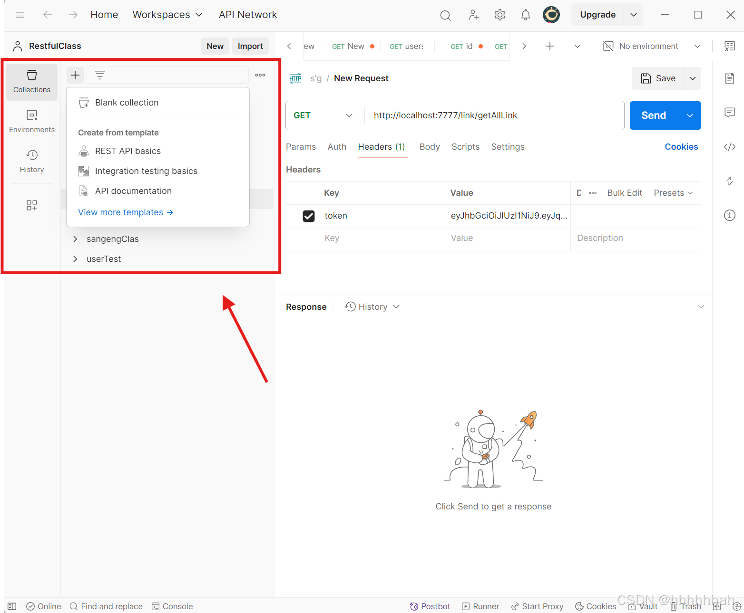The width and height of the screenshot is (744, 613).
Task: Open the Presets dropdown
Action: 673,193
